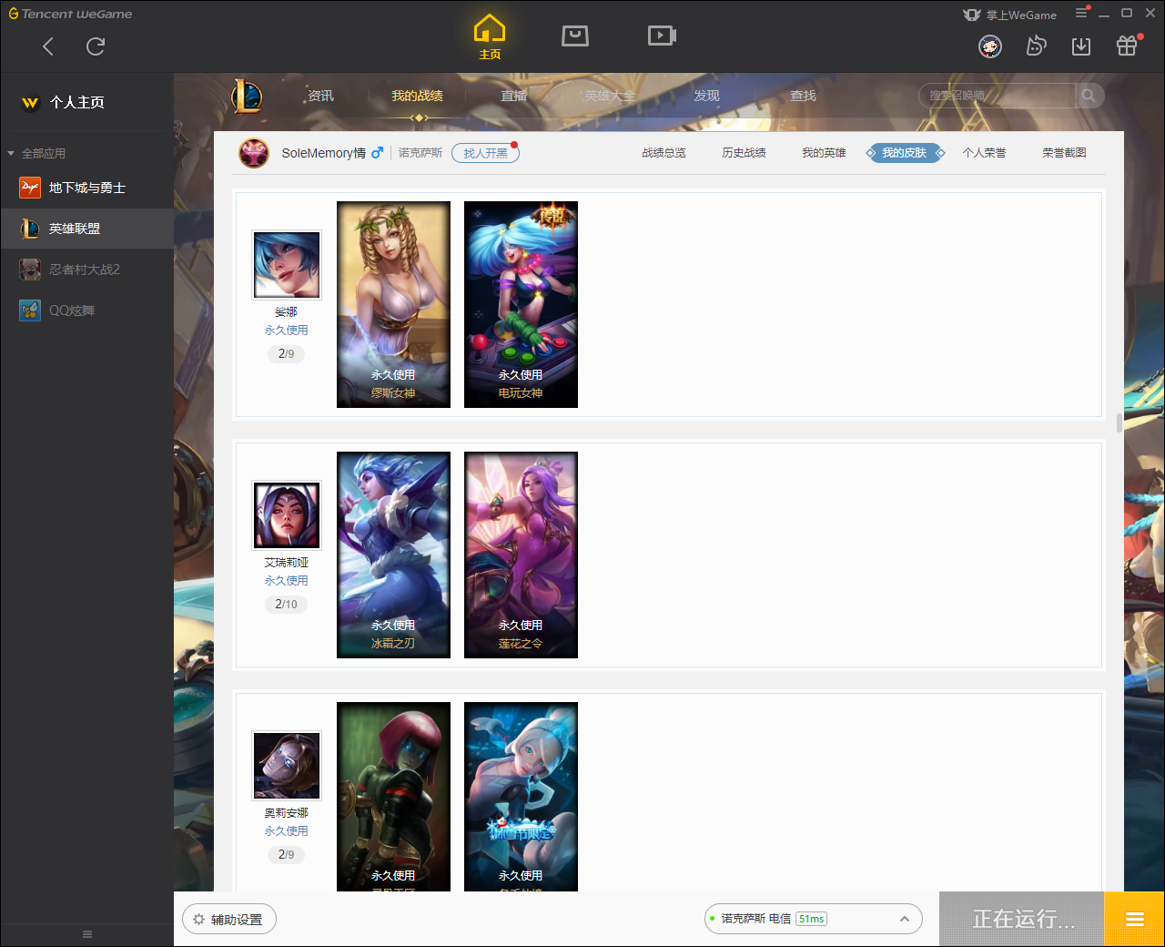
Task: Click the skin list vertical scrollbar
Action: 1119,423
